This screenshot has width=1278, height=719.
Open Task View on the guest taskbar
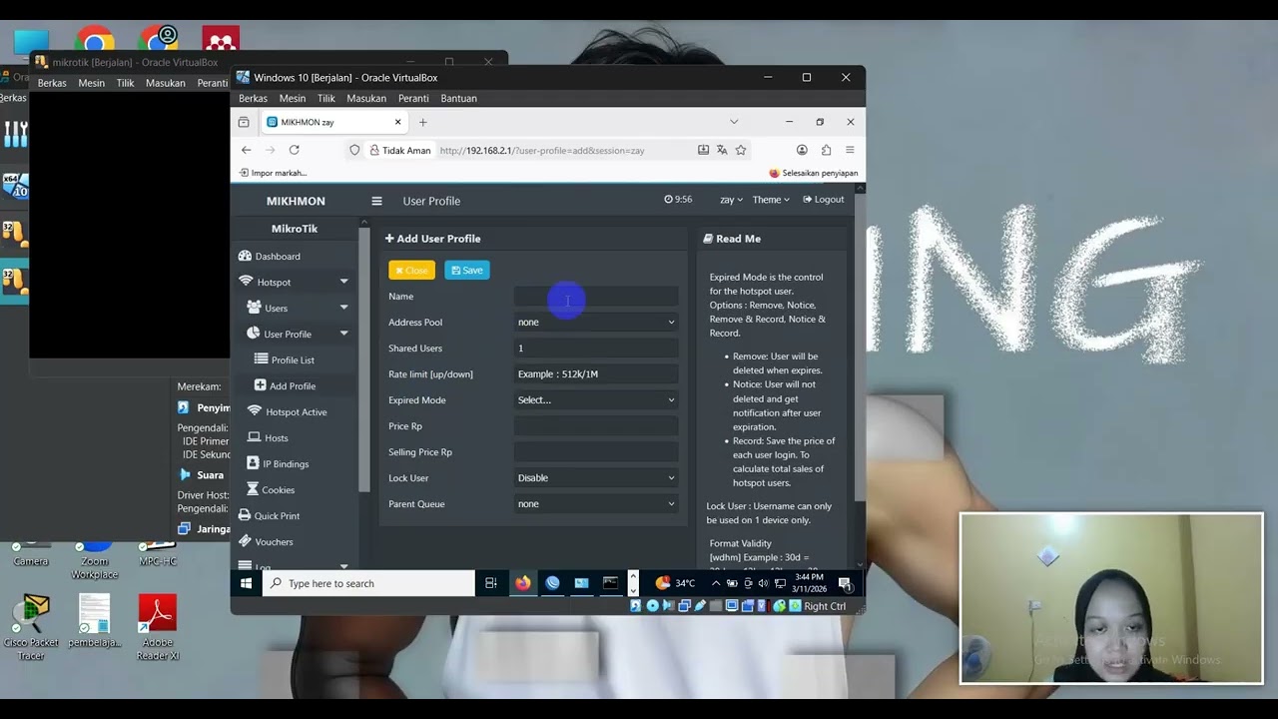490,583
